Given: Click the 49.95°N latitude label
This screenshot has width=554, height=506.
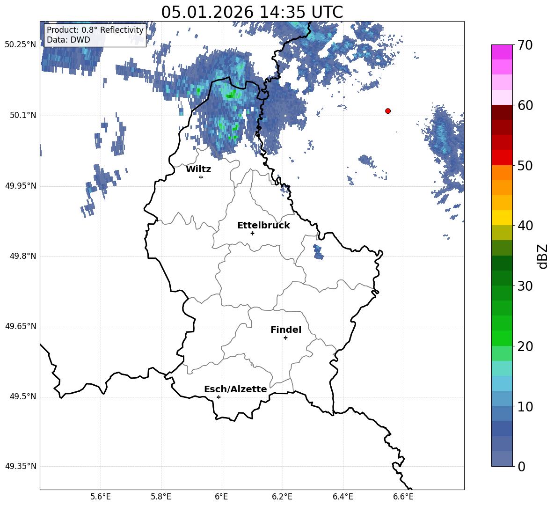Looking at the screenshot, I should (21, 186).
